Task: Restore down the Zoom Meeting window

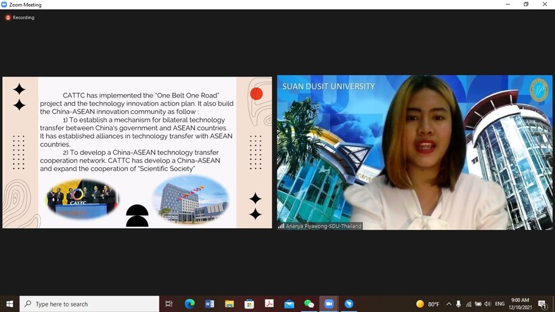Action: pos(526,5)
